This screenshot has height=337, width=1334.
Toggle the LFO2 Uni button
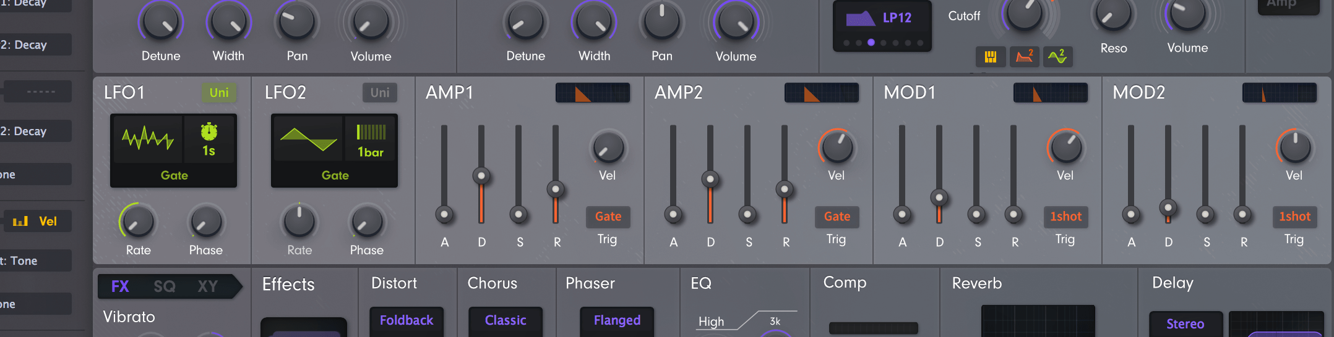(x=380, y=93)
